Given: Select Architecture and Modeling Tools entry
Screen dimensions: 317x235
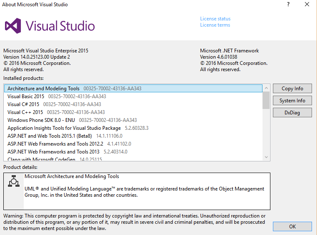Looking at the screenshot, I should (43, 89).
